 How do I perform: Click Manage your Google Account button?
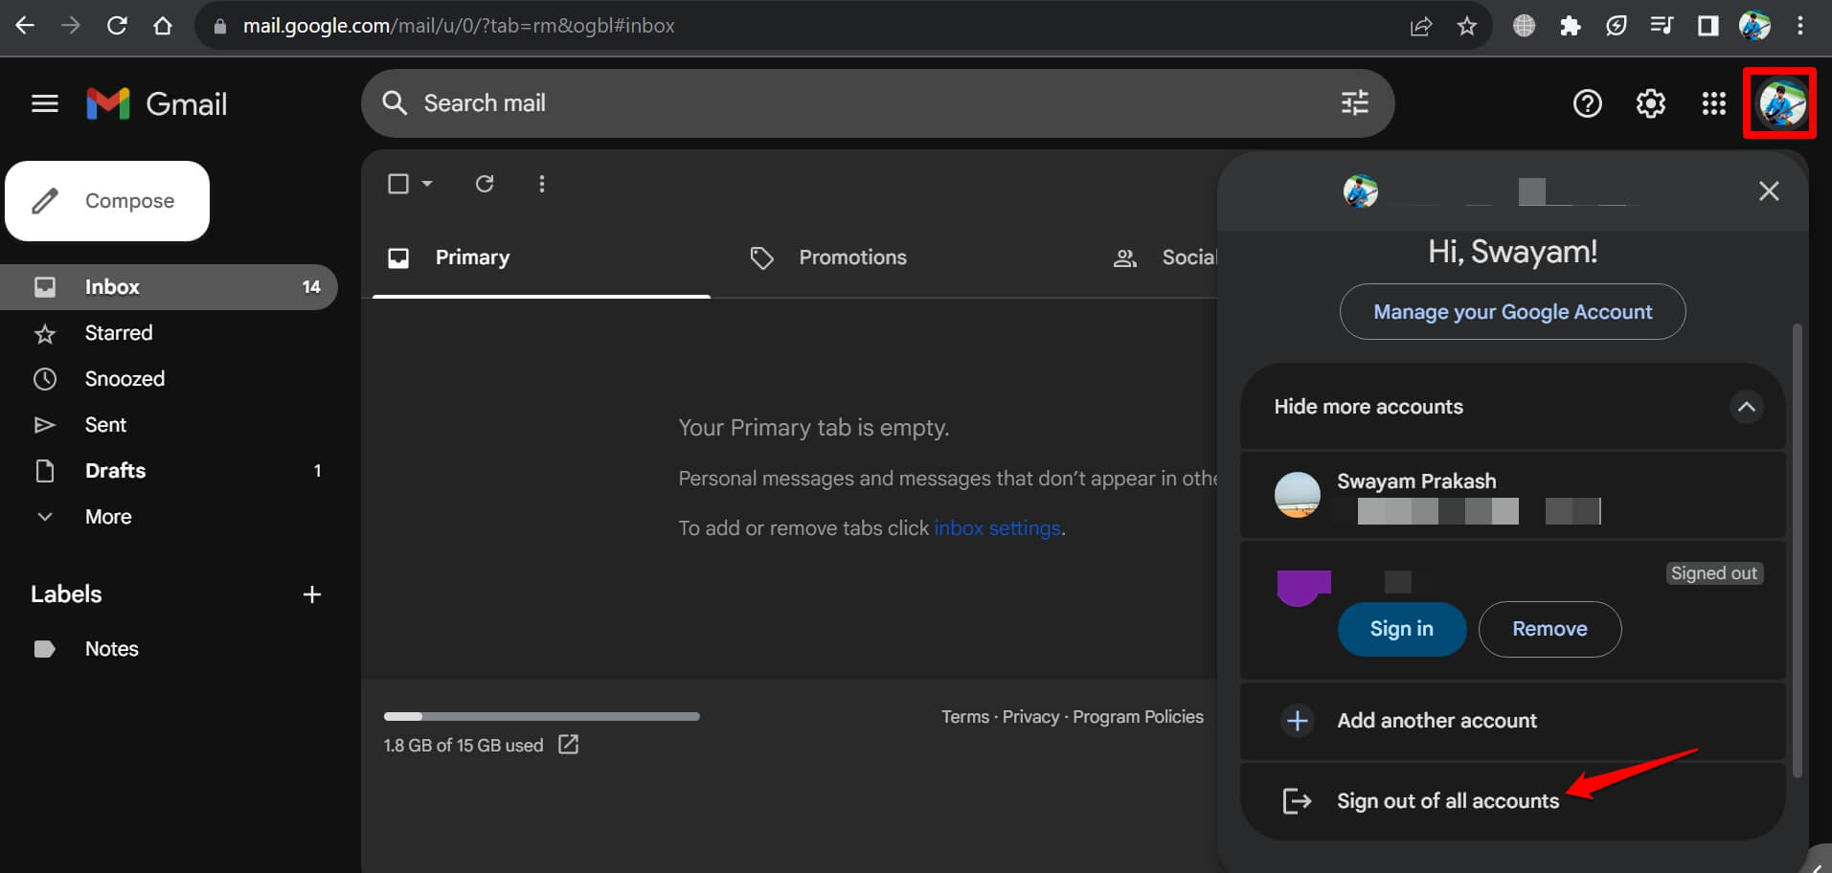(1512, 312)
